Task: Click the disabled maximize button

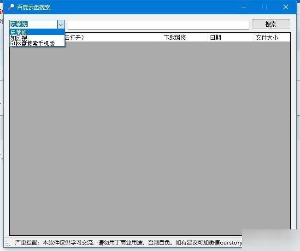Action: pyautogui.click(x=265, y=7)
